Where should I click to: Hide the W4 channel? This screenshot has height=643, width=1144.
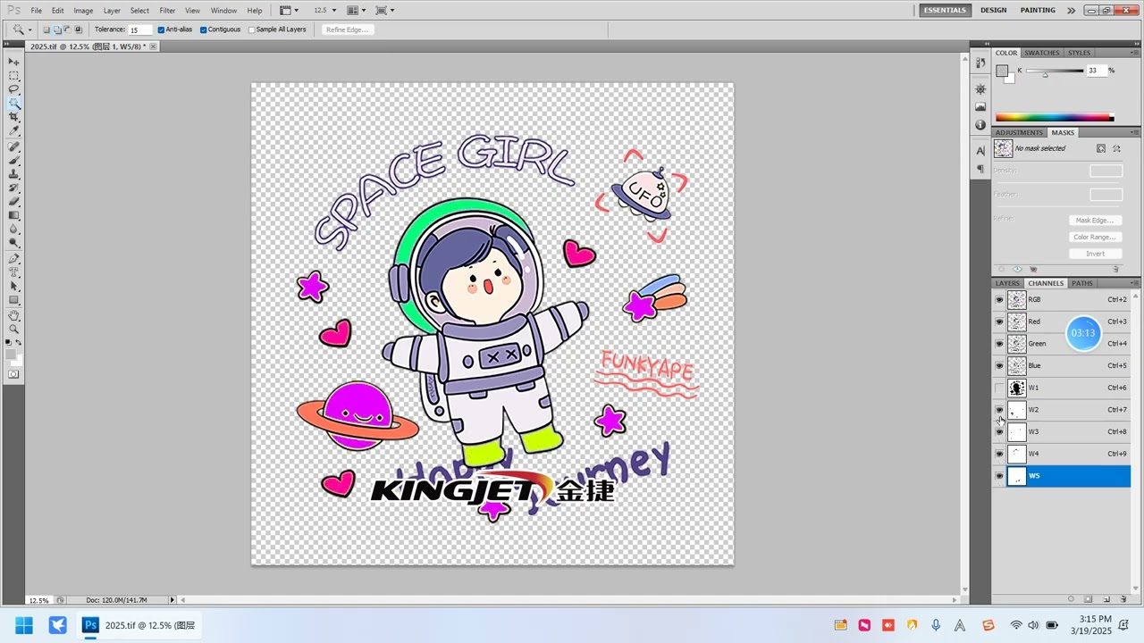click(999, 454)
